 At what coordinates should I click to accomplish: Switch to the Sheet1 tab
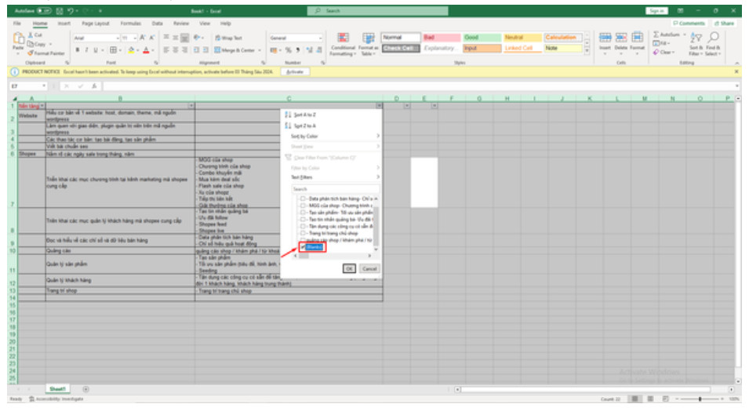[57, 389]
